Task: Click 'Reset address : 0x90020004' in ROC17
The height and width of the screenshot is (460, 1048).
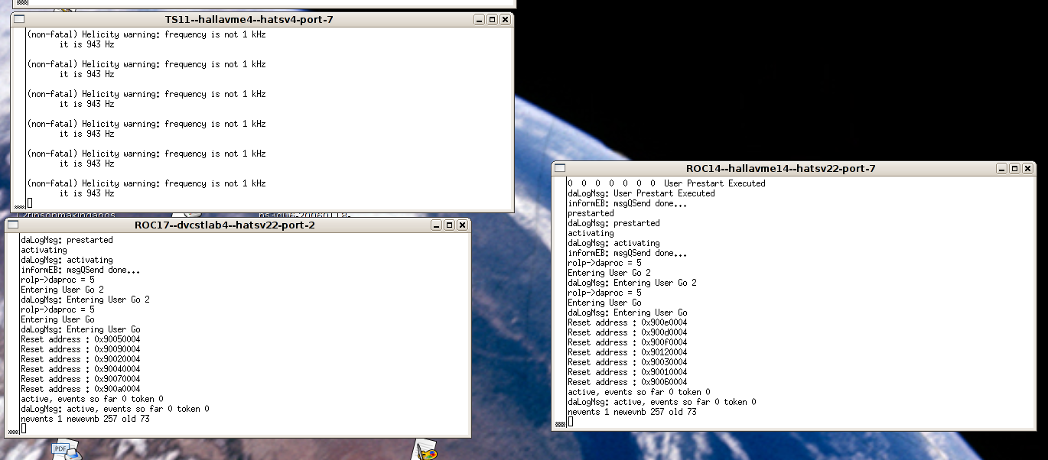Action: (x=80, y=359)
